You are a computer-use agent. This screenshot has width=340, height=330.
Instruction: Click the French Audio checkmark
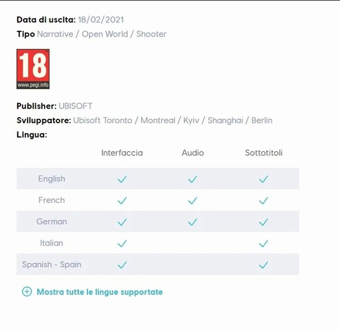tap(192, 201)
